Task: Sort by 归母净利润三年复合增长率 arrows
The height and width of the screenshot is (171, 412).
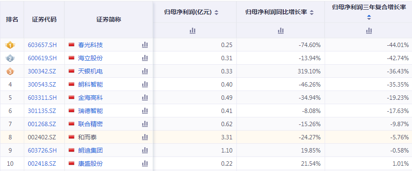Action: 369,17
